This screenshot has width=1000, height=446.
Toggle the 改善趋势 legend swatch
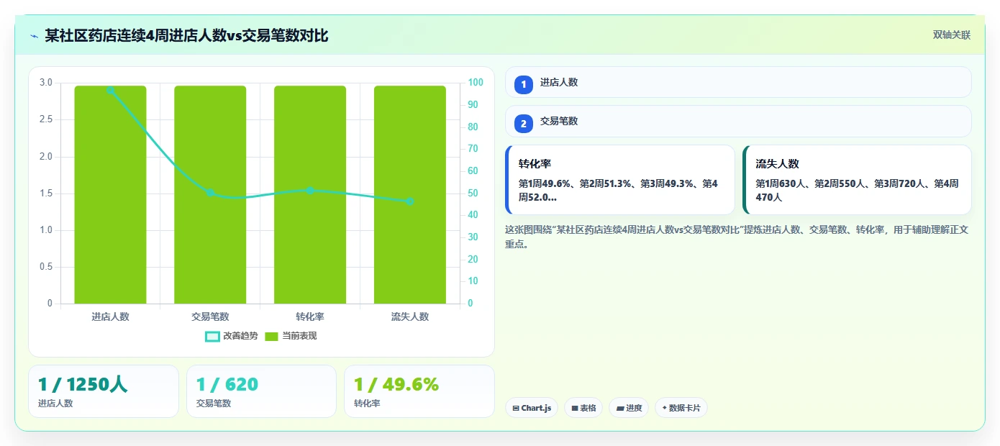212,336
